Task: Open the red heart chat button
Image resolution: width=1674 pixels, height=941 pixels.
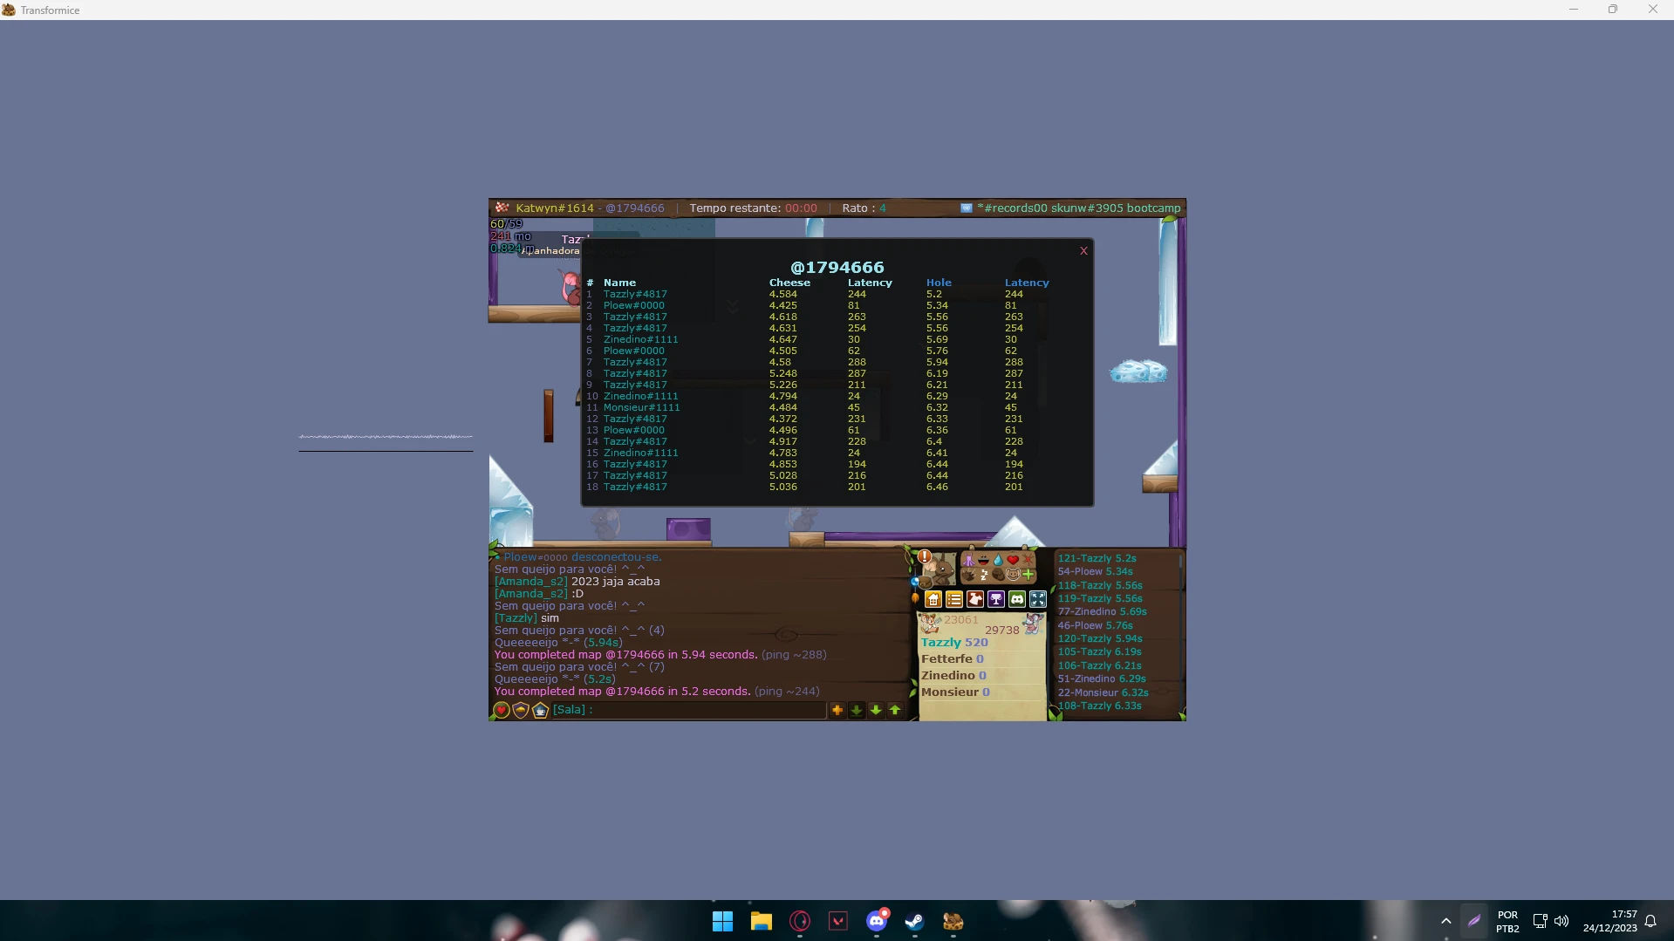Action: (502, 711)
